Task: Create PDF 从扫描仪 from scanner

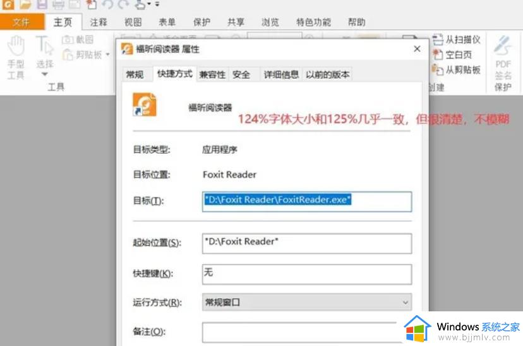Action: (x=457, y=40)
